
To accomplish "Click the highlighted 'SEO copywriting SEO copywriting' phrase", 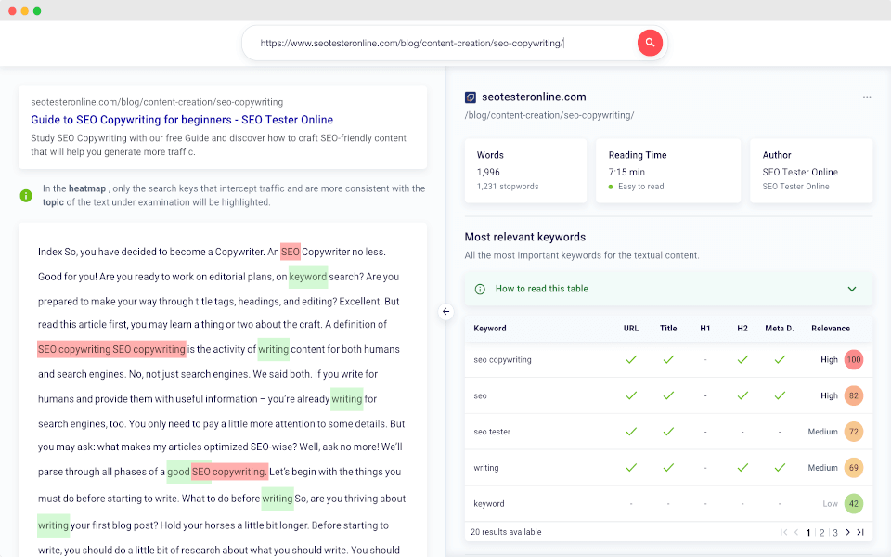I will (x=111, y=349).
